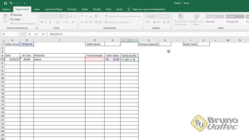The image size is (249, 140).
Task: Open Formatação Condicional menu
Action: pos(181,19)
